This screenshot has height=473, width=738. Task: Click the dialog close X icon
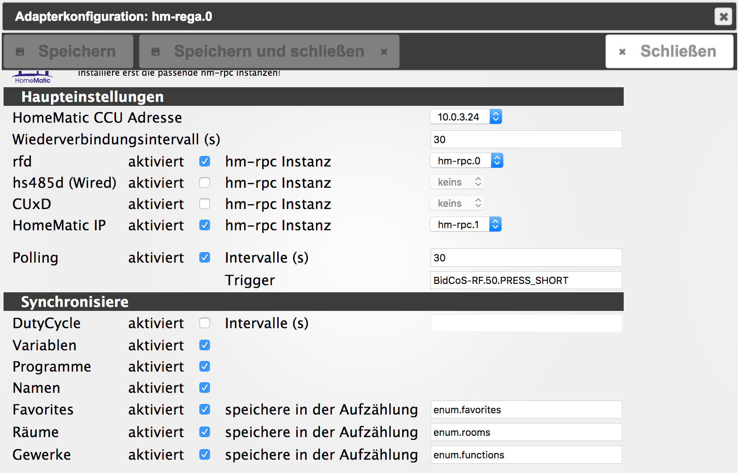(x=723, y=17)
